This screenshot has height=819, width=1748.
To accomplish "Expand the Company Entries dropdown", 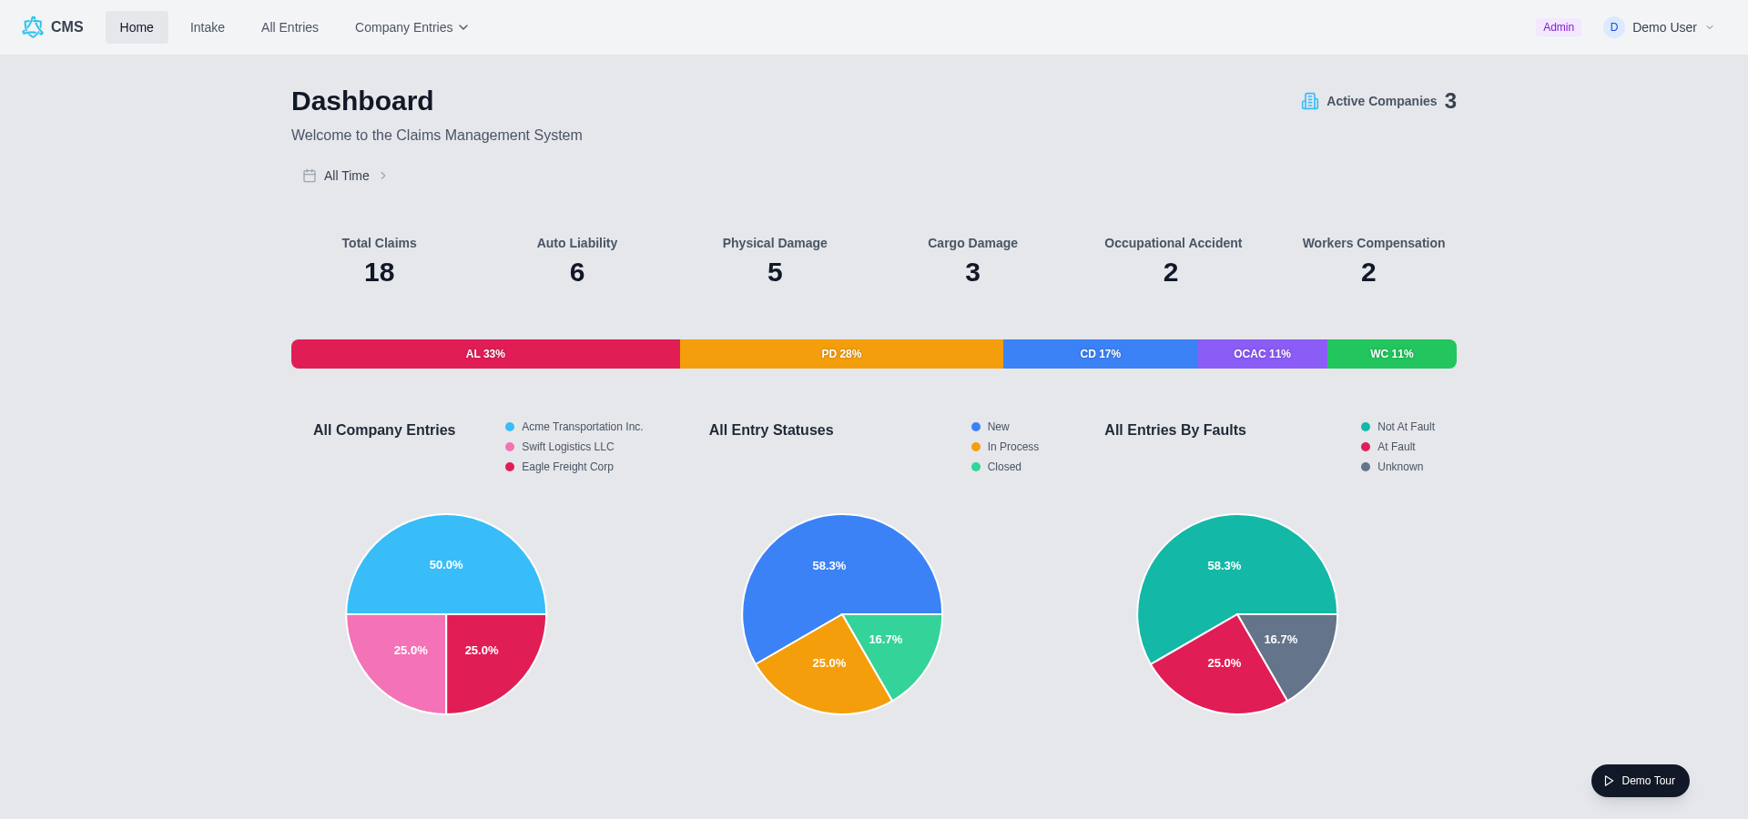I will point(412,27).
